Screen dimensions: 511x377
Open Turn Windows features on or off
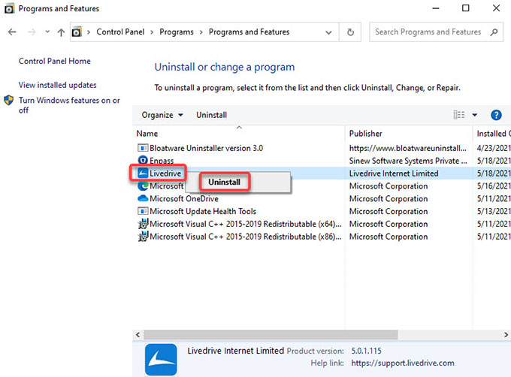coord(69,105)
